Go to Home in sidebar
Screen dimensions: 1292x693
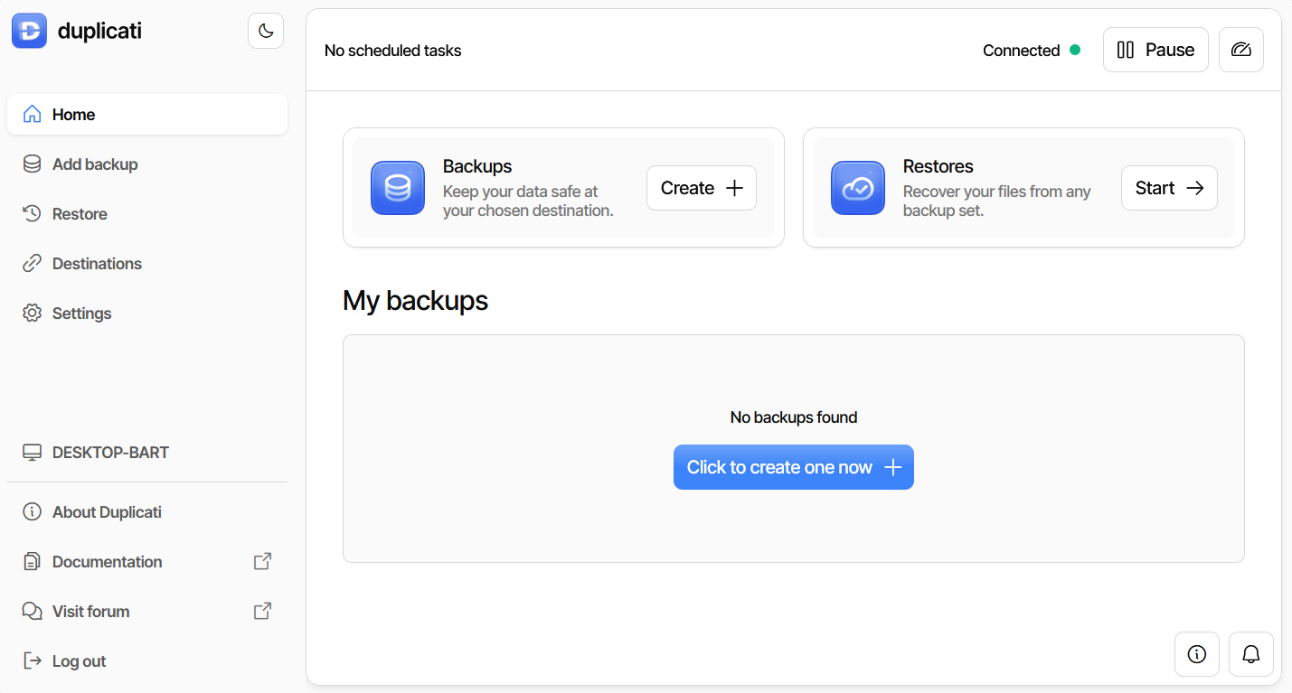coord(73,115)
